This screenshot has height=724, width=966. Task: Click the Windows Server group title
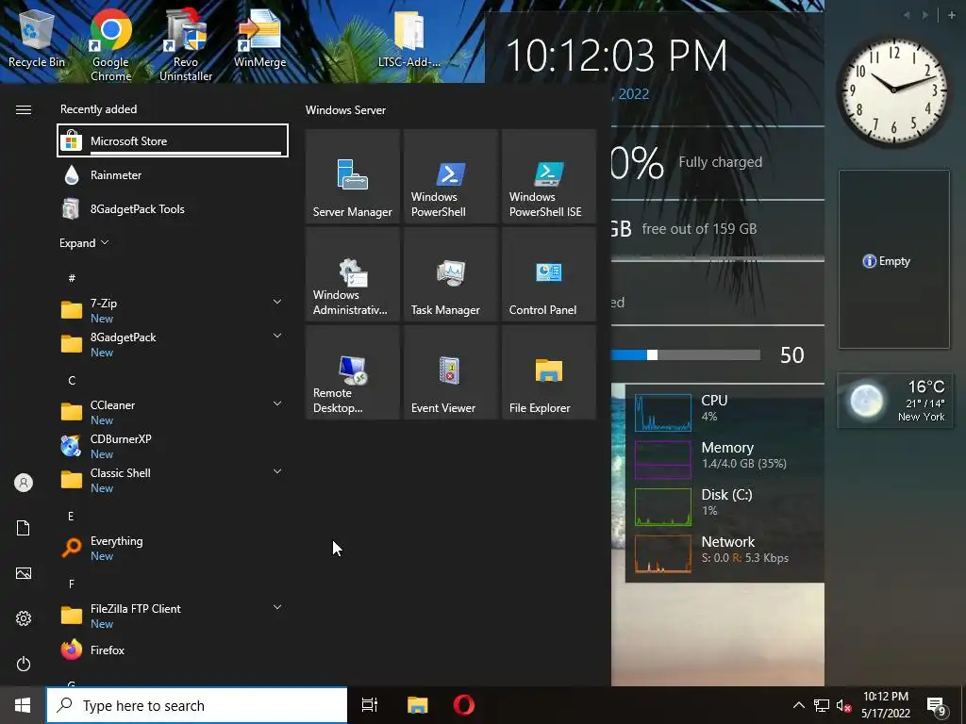point(345,110)
